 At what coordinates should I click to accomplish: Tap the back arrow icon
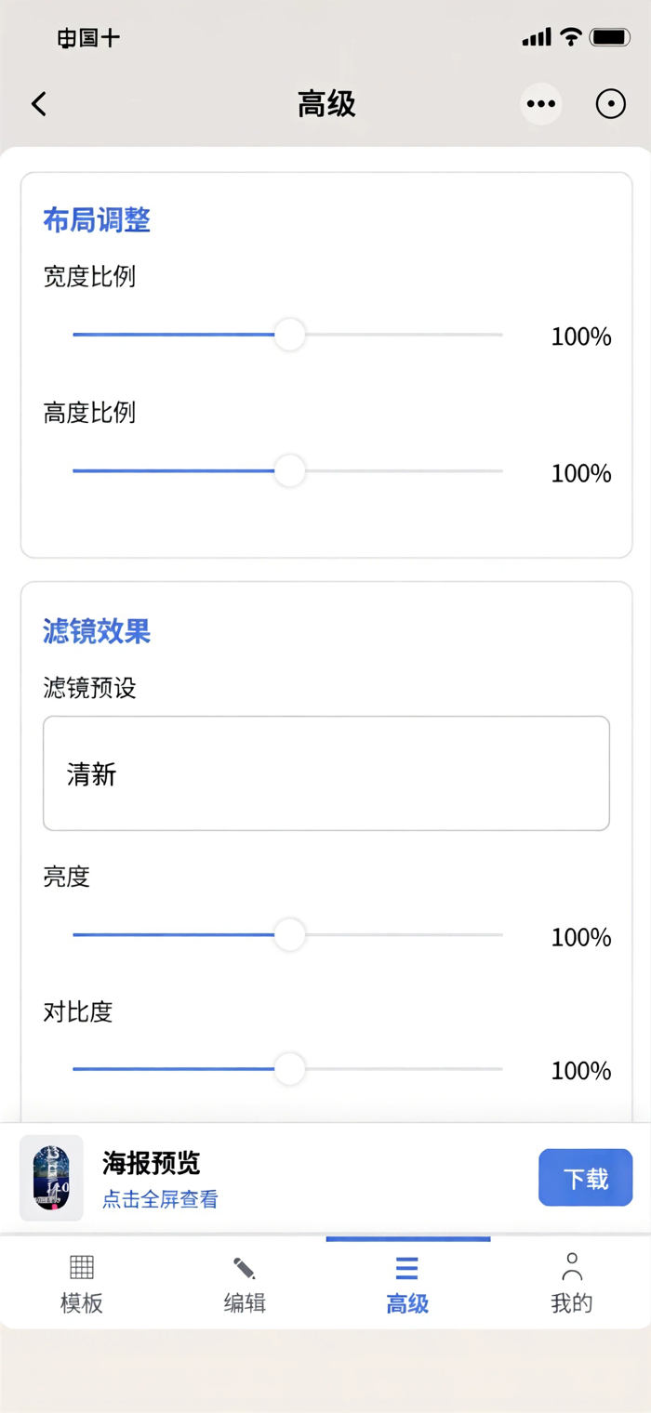tap(39, 104)
